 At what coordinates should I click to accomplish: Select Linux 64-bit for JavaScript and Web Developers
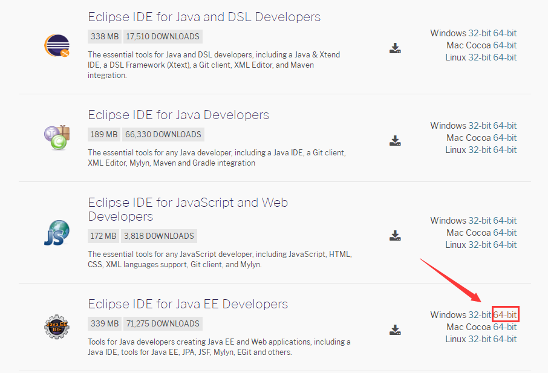(504, 245)
